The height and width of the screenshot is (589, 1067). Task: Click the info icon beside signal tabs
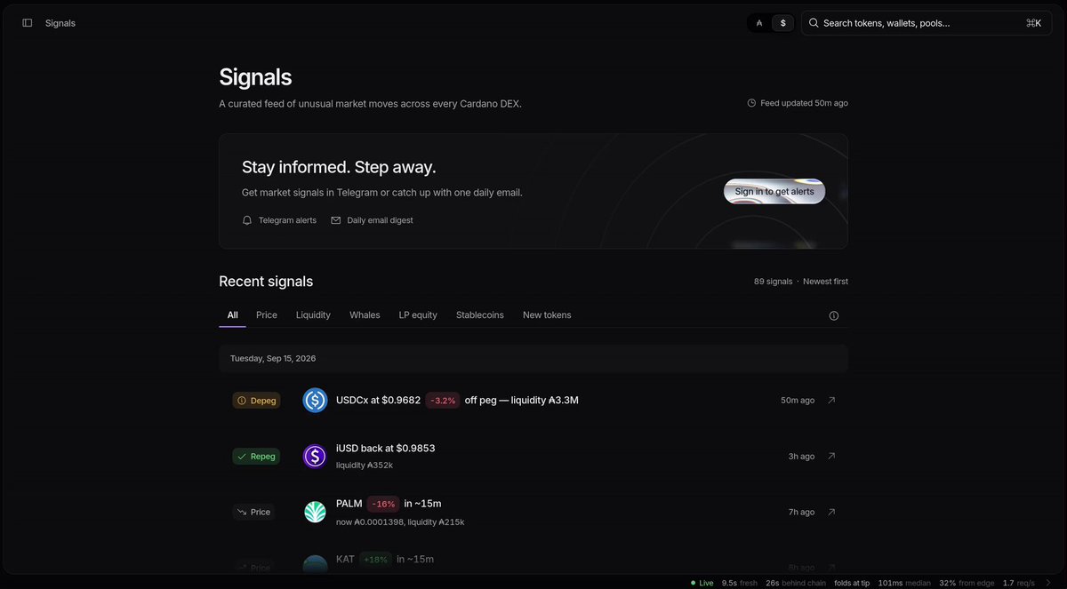(x=834, y=315)
